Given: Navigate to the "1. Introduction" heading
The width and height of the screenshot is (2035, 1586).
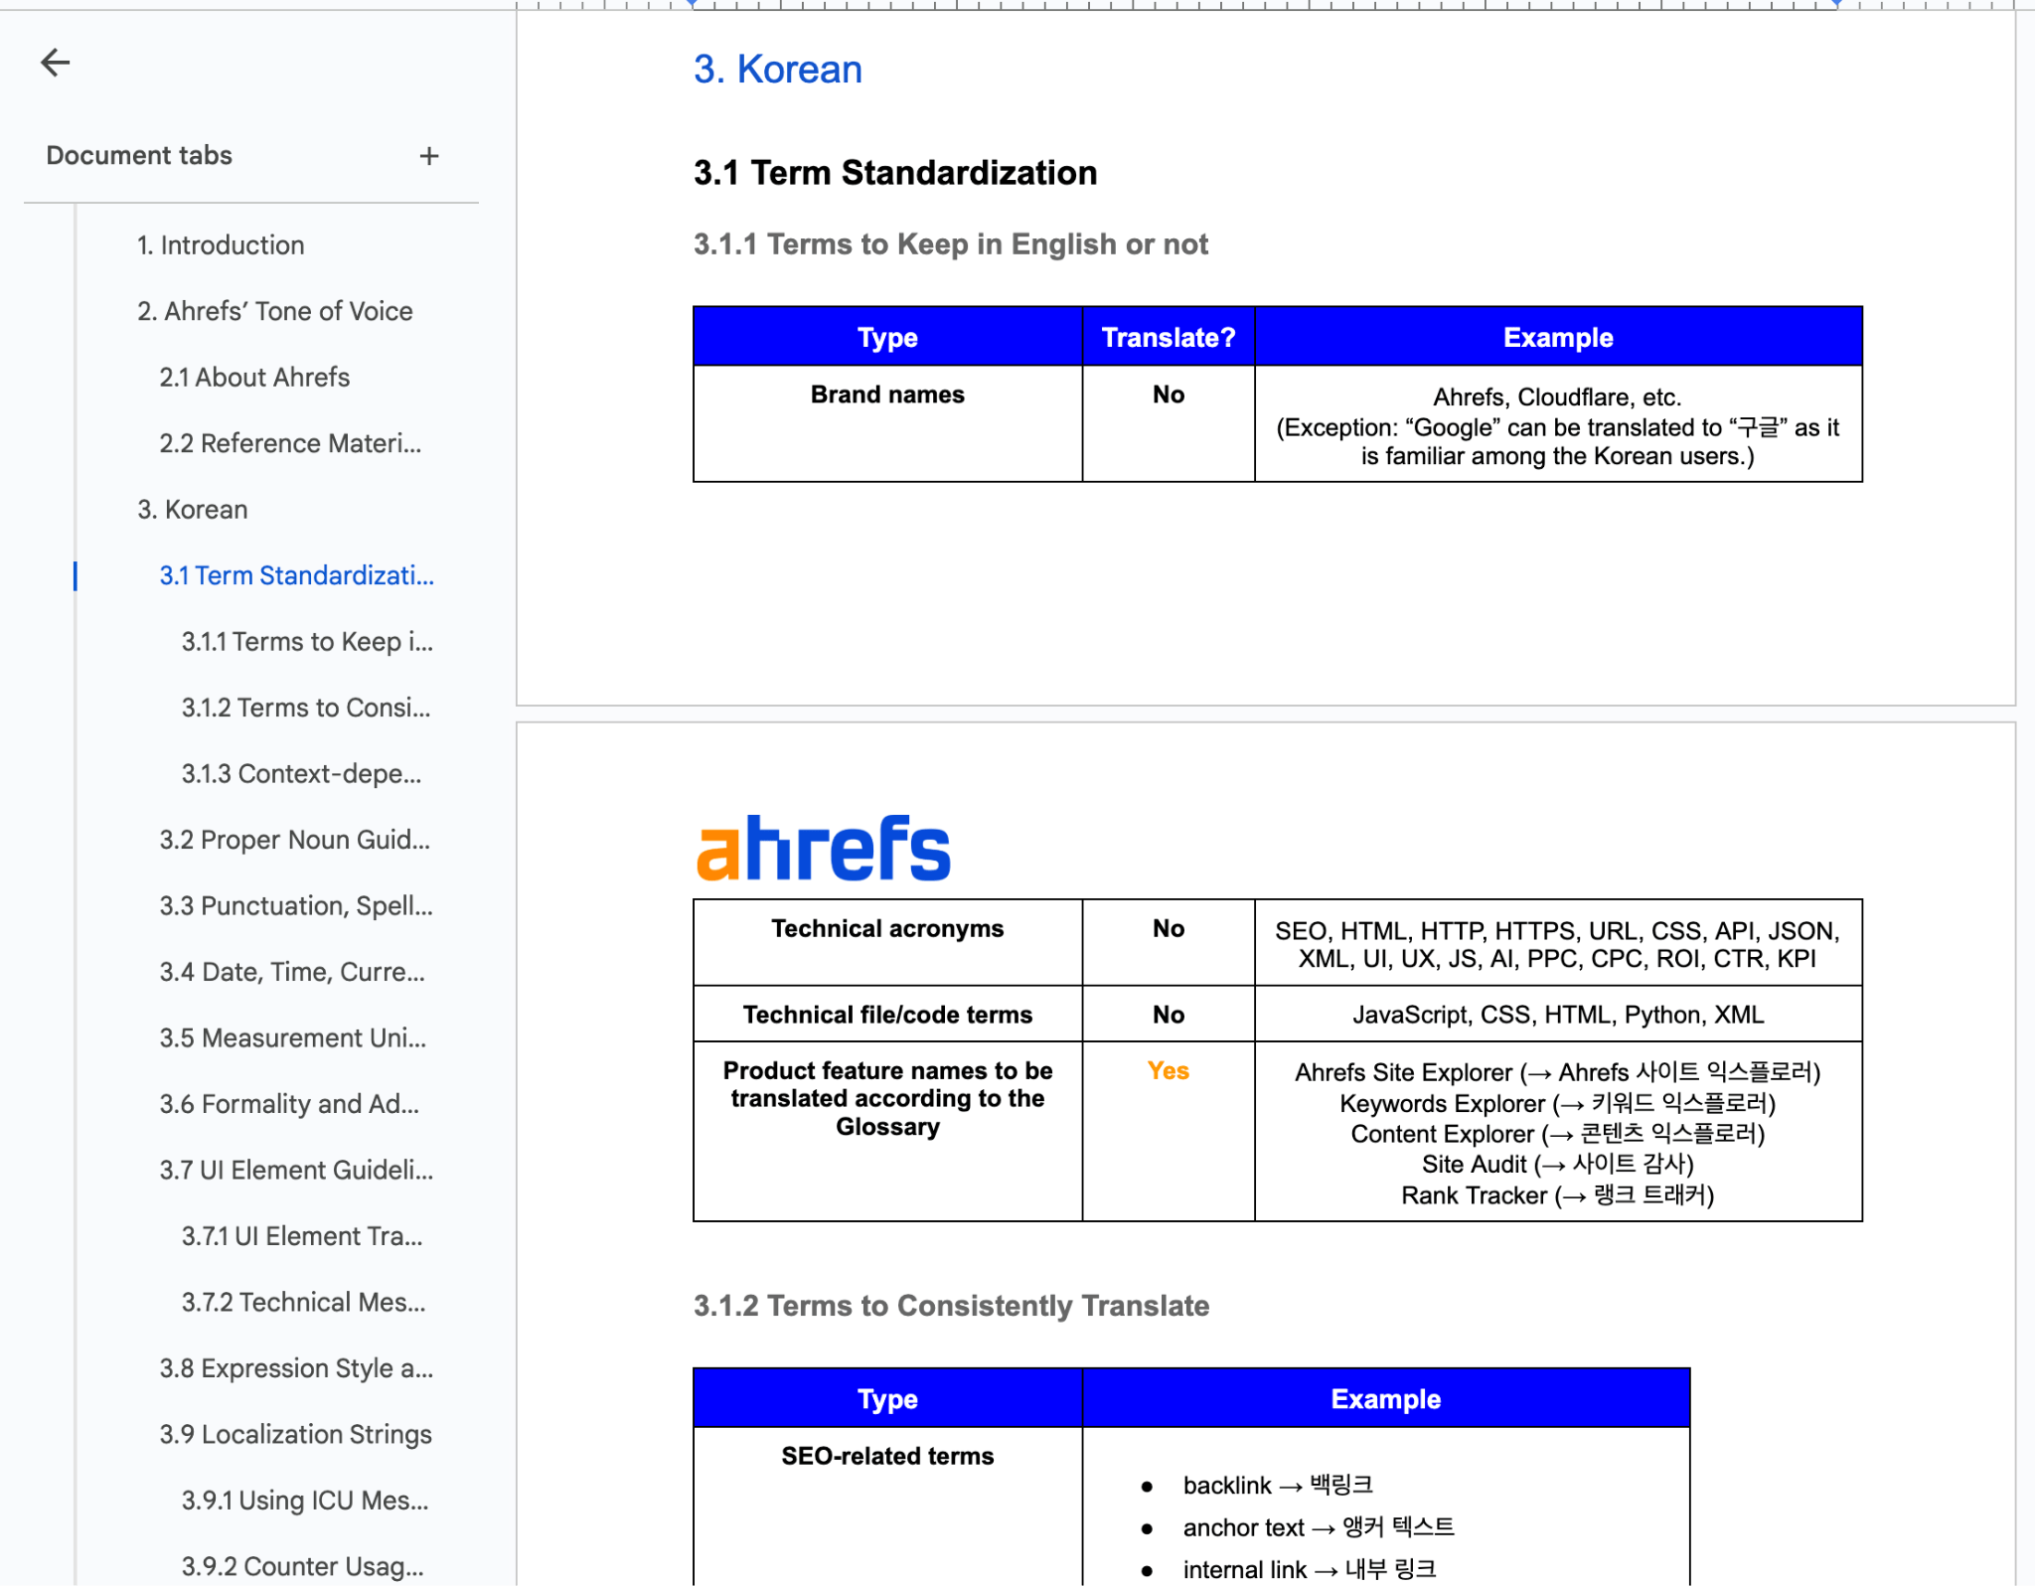Looking at the screenshot, I should click(x=221, y=244).
